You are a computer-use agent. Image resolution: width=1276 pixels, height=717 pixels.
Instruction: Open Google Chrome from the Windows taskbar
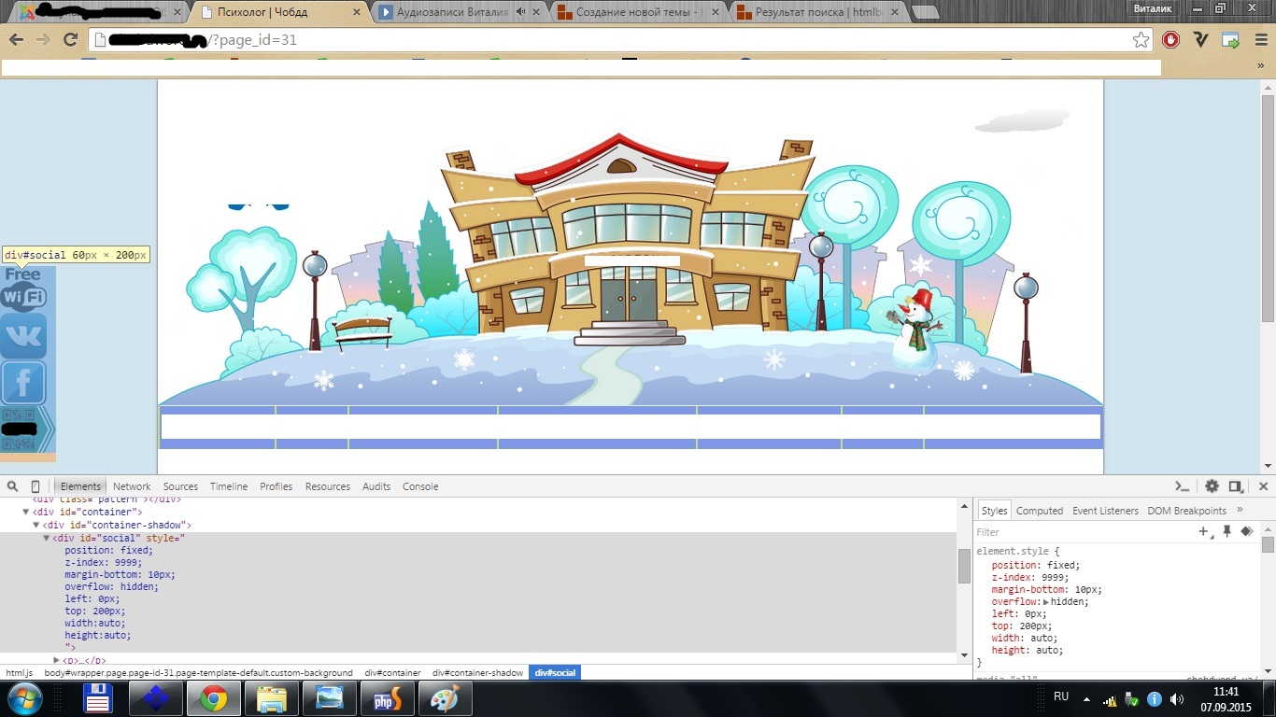point(213,698)
